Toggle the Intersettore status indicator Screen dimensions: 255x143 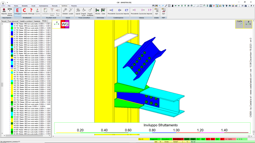(178, 139)
